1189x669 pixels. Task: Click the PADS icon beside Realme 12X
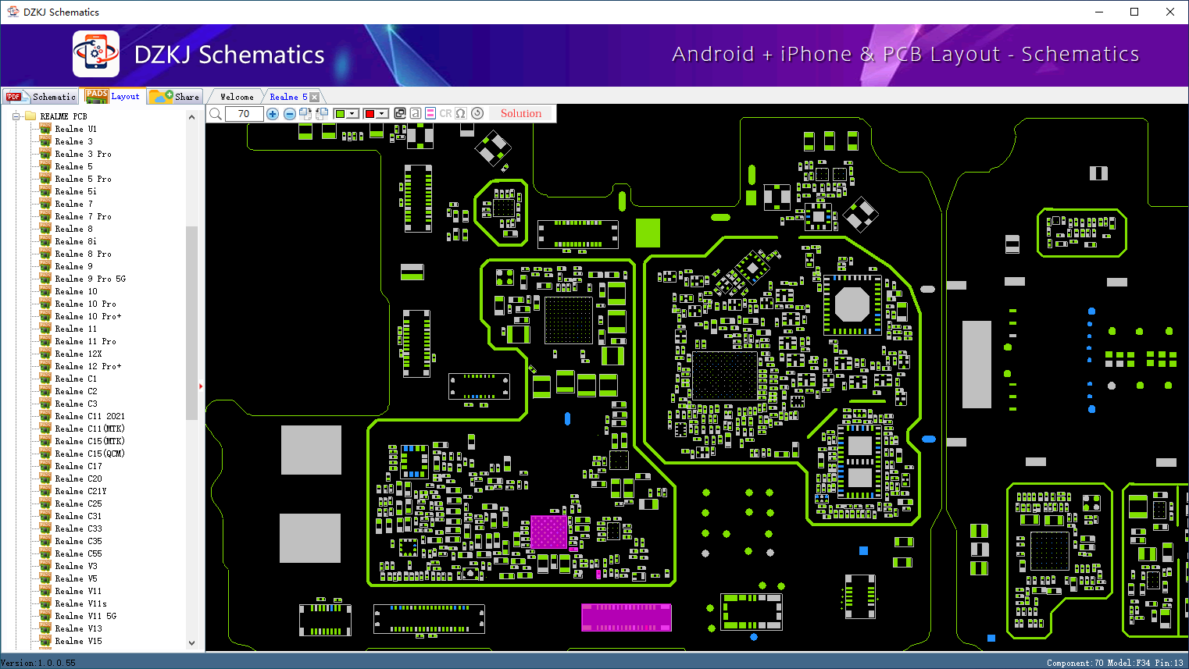45,354
